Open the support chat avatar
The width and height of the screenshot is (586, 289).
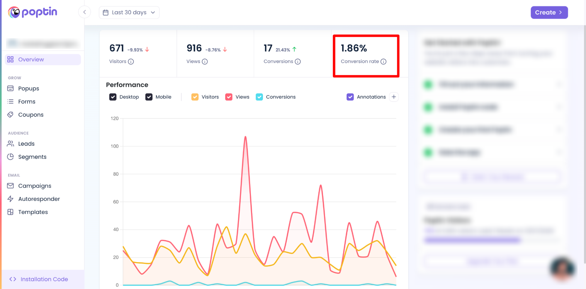(562, 269)
